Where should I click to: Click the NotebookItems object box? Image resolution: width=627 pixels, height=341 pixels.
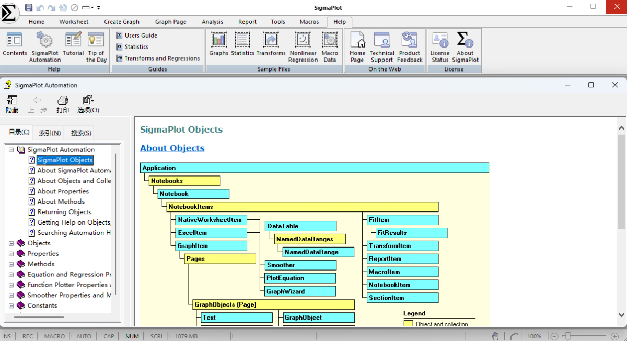302,207
